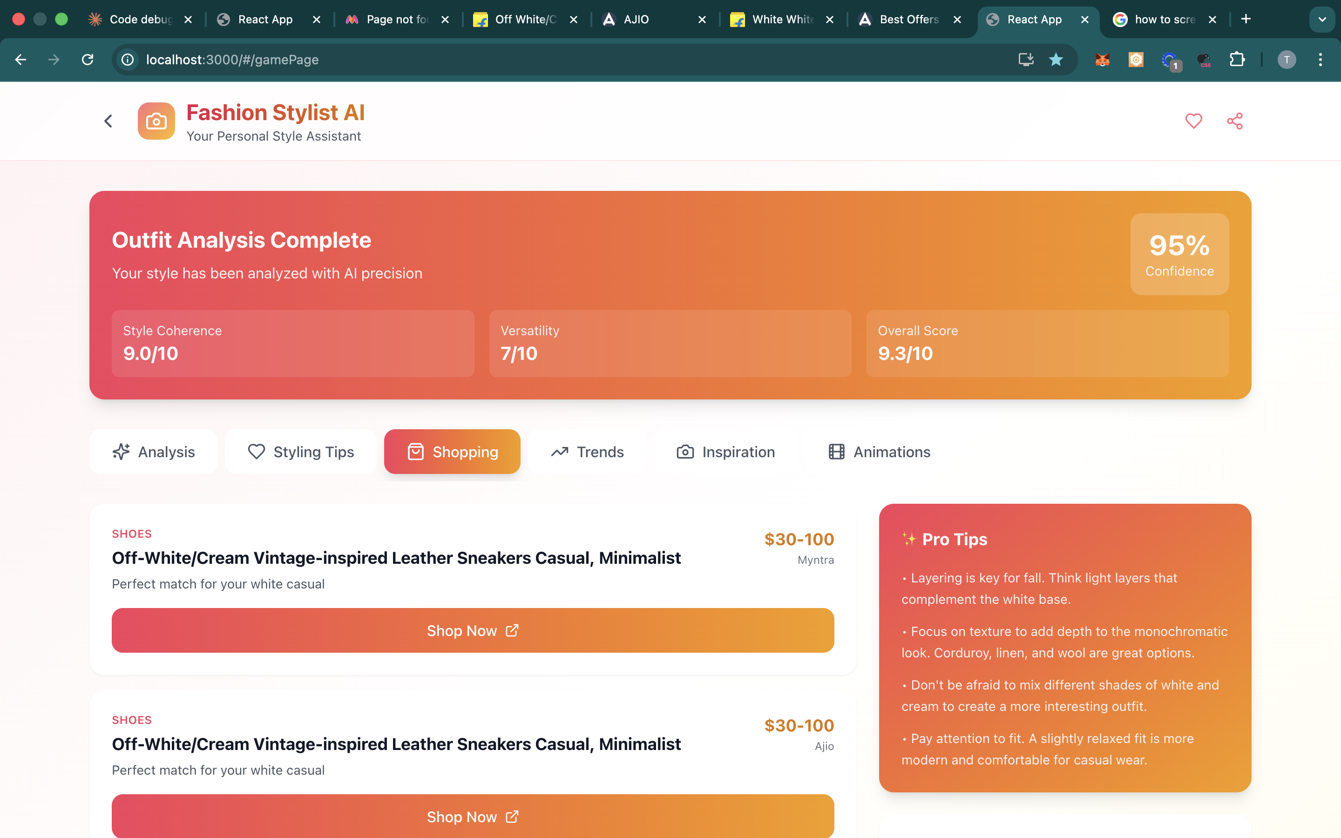Open the browser extensions puzzle icon
The image size is (1341, 838).
pos(1237,59)
